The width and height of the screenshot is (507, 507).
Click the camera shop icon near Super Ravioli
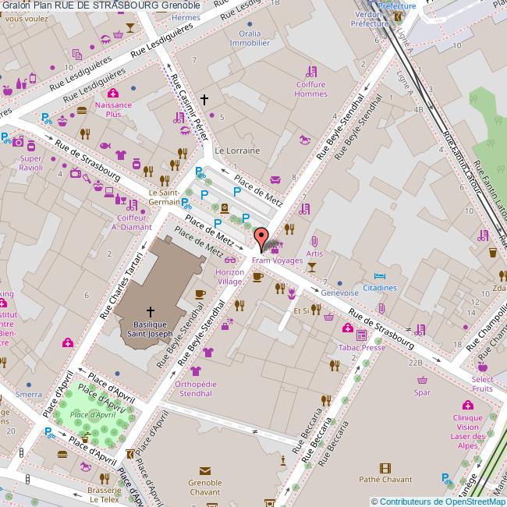(18, 144)
